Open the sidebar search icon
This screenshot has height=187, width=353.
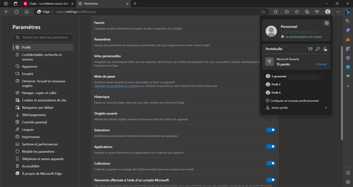(x=348, y=21)
